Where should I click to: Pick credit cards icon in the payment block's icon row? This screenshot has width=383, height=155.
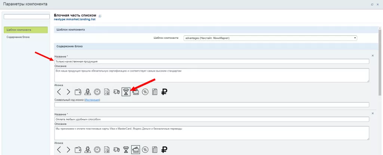click(135, 149)
